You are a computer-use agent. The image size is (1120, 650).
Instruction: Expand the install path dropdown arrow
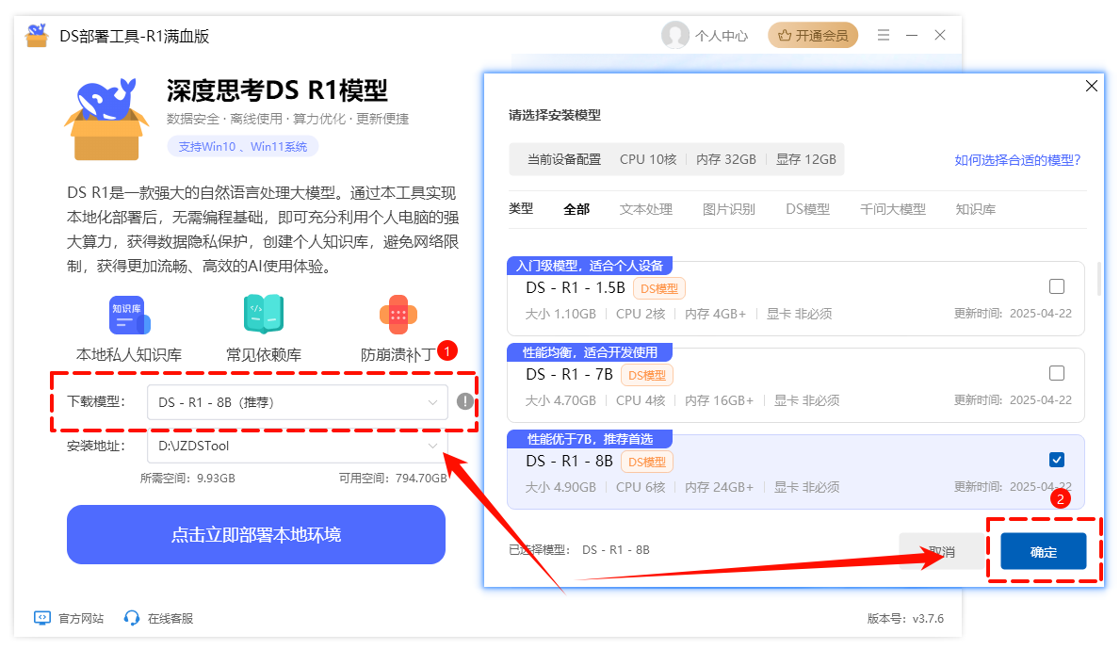(x=432, y=446)
